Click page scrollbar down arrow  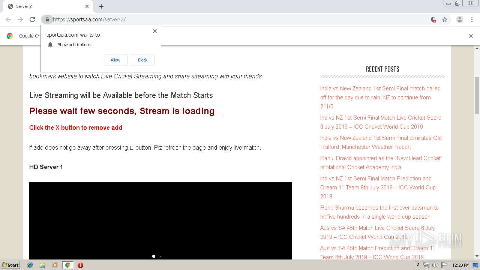(x=477, y=256)
